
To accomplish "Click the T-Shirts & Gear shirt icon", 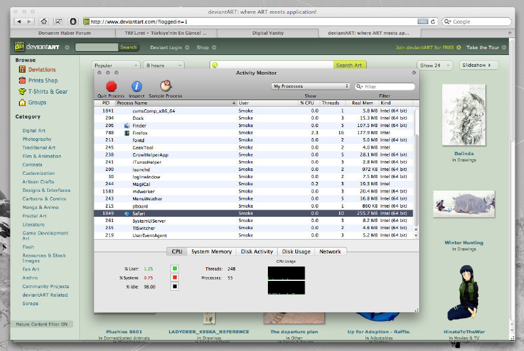I will click(x=22, y=91).
